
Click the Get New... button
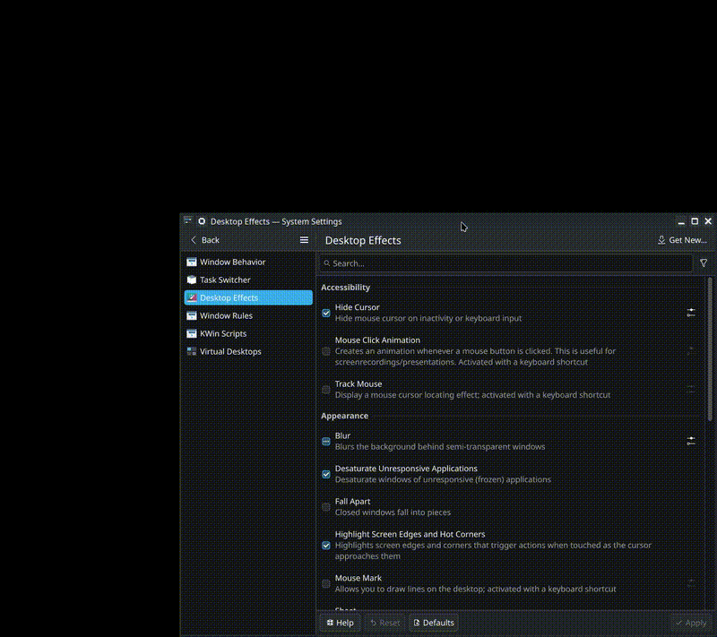tap(683, 240)
